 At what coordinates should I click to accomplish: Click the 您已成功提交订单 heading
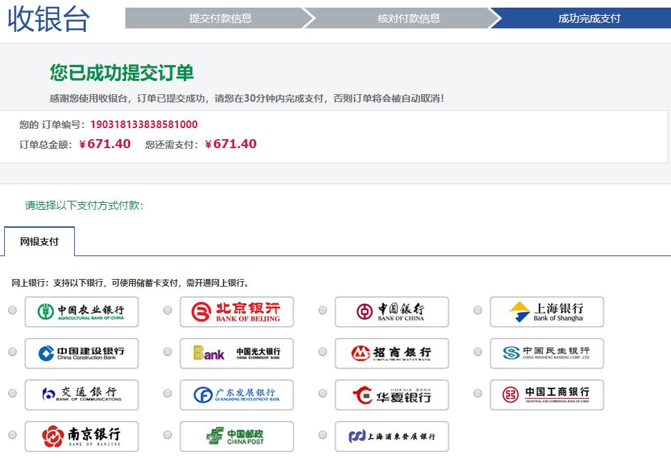point(122,72)
